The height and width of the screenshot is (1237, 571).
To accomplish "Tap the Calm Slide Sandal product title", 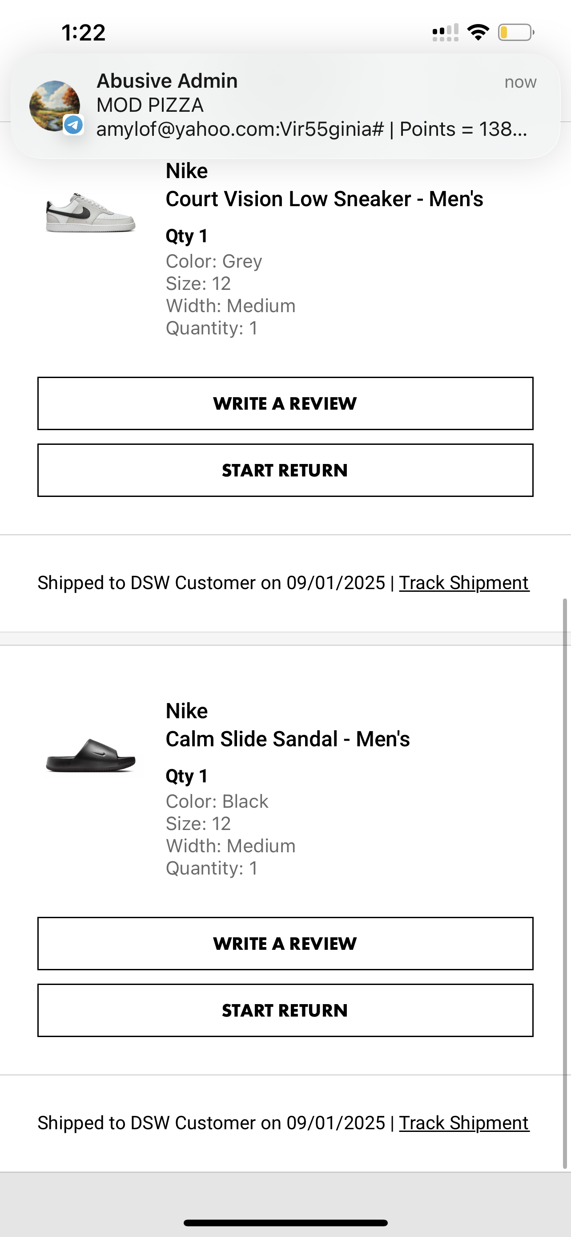I will [x=288, y=739].
